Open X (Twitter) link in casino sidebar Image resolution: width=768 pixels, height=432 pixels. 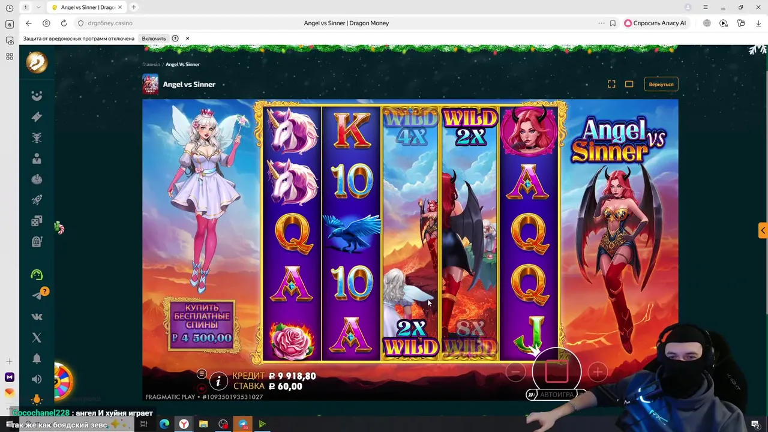coord(37,338)
